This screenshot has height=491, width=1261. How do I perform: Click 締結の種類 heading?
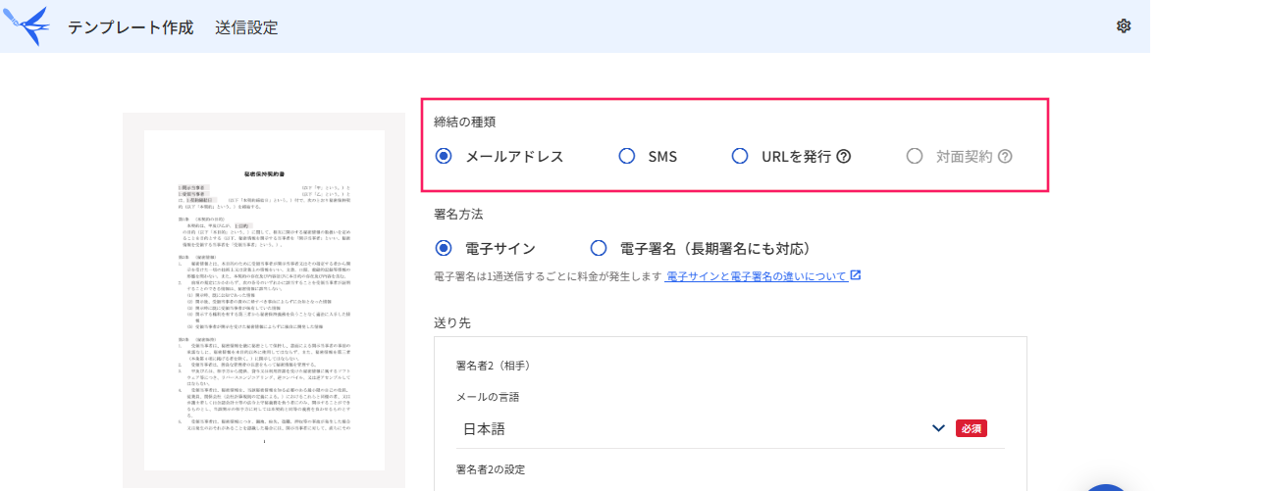pyautogui.click(x=464, y=123)
